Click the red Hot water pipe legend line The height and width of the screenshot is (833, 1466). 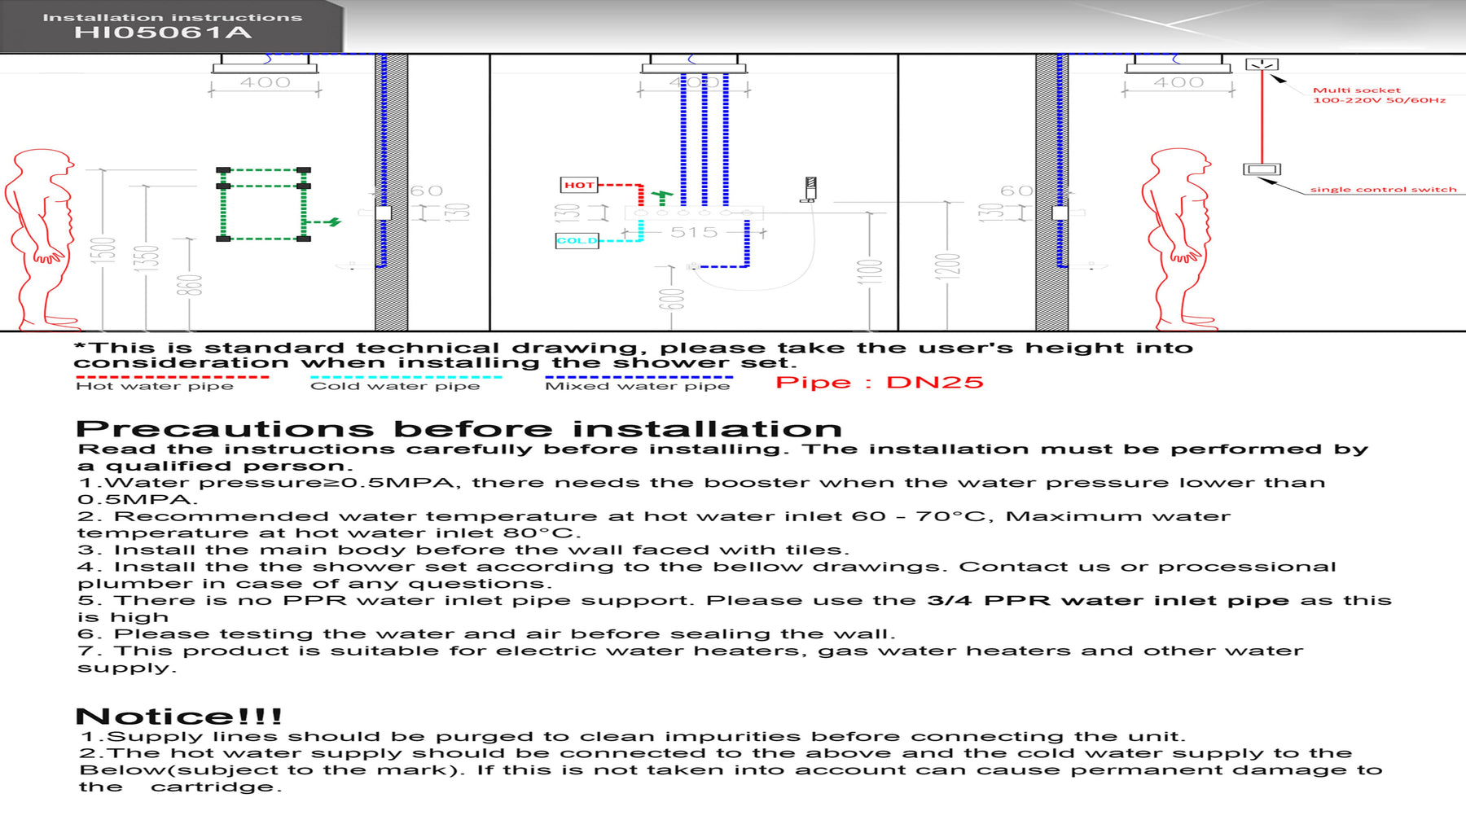coord(172,377)
